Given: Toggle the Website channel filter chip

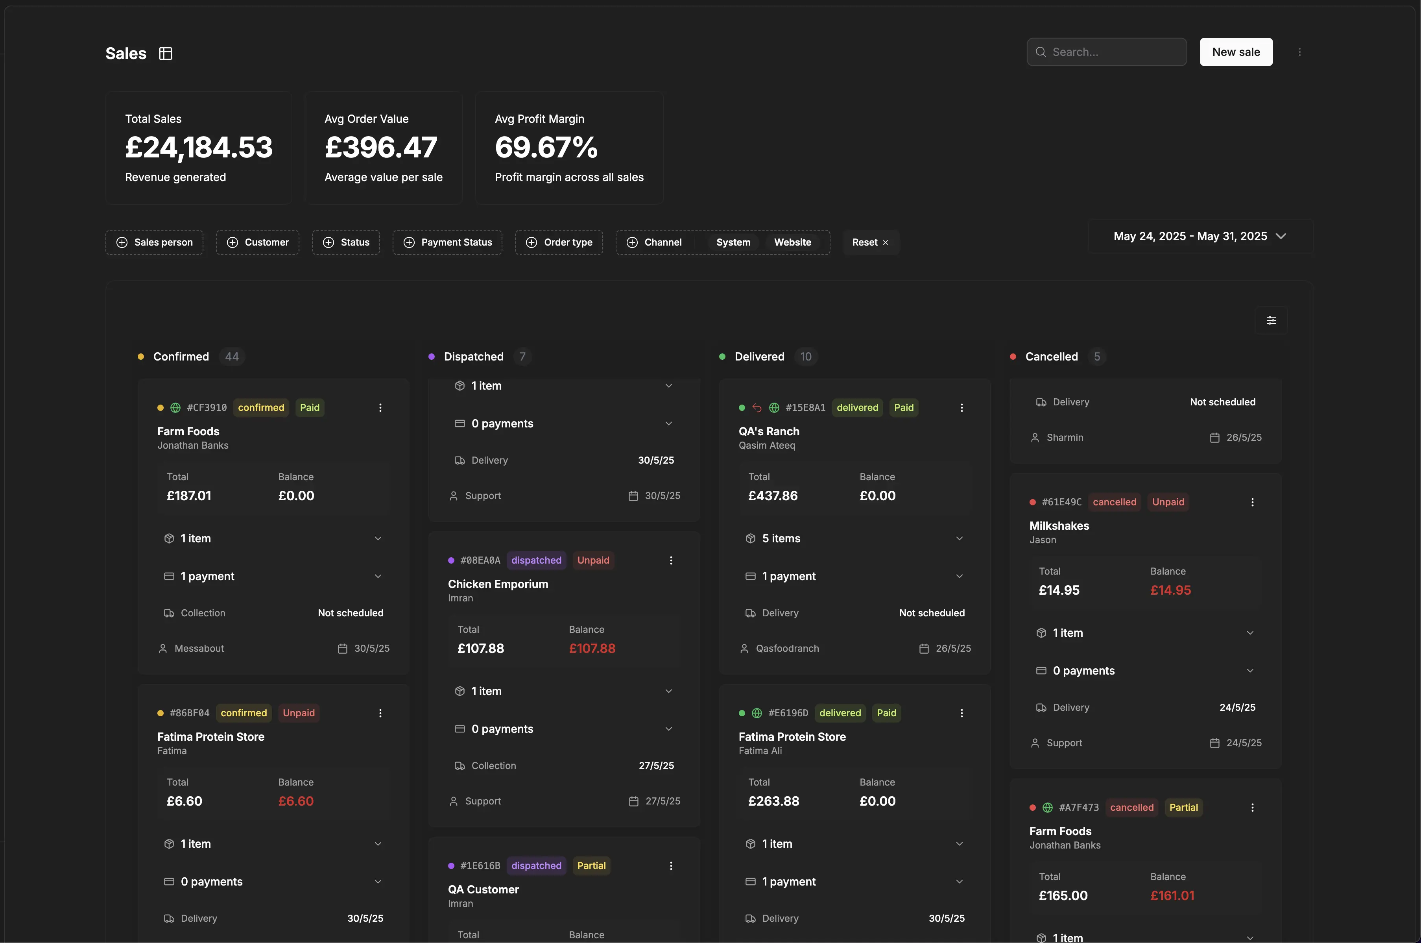Looking at the screenshot, I should tap(792, 242).
